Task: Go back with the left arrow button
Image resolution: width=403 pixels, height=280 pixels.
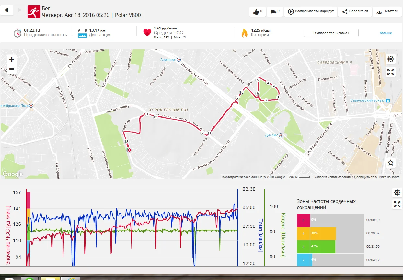Action: tap(6, 10)
